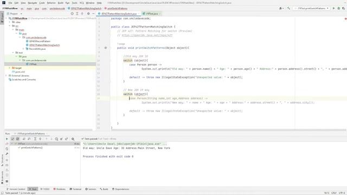Collapse the src folder
This screenshot has width=347, height=195.
(10, 26)
